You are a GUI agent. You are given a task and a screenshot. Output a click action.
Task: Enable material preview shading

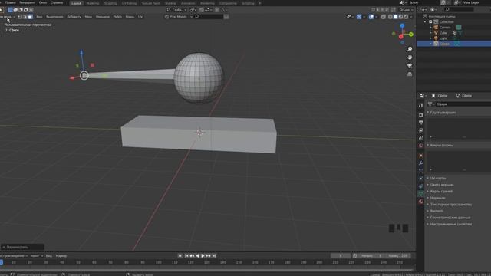point(400,17)
